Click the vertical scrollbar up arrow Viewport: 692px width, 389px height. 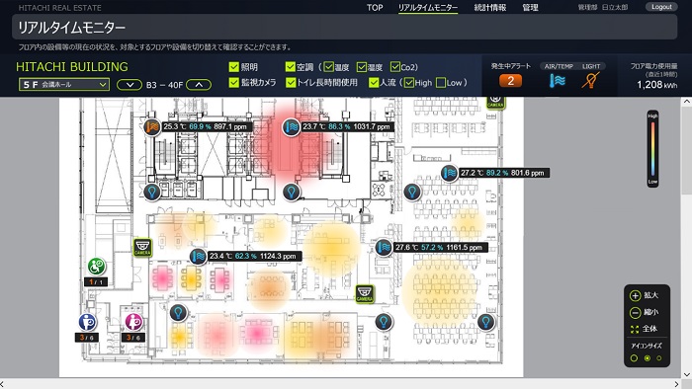pyautogui.click(x=687, y=102)
